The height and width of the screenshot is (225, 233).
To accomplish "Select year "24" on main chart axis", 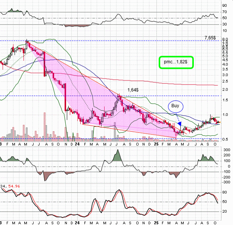I will coord(77,144).
